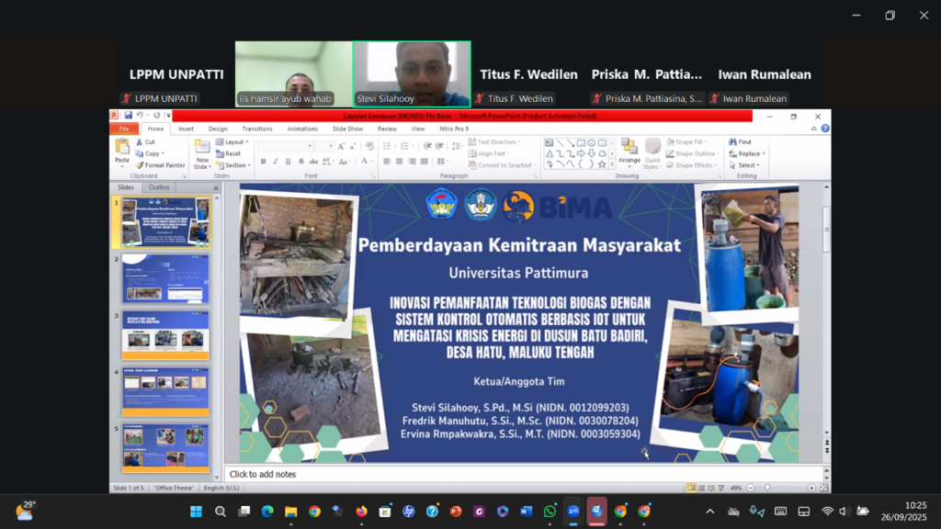Click the zoom slider in status bar
941x529 pixels.
[x=766, y=488]
